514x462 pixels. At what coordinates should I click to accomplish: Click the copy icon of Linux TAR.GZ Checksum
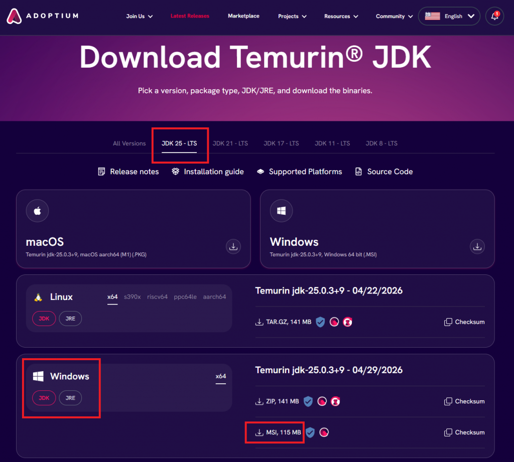coord(448,322)
